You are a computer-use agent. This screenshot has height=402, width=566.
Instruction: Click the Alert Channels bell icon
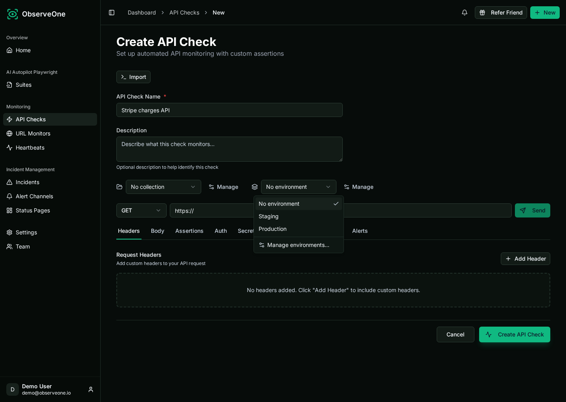9,196
